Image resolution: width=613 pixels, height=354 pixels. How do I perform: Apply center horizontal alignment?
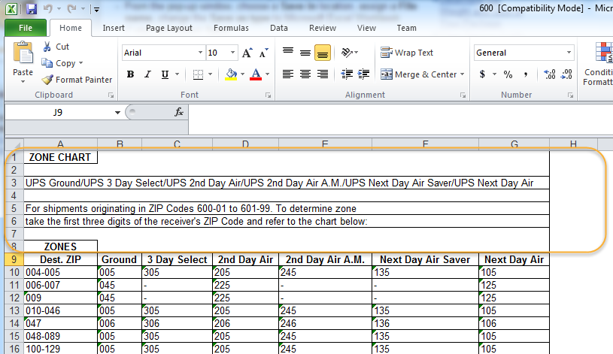point(305,74)
